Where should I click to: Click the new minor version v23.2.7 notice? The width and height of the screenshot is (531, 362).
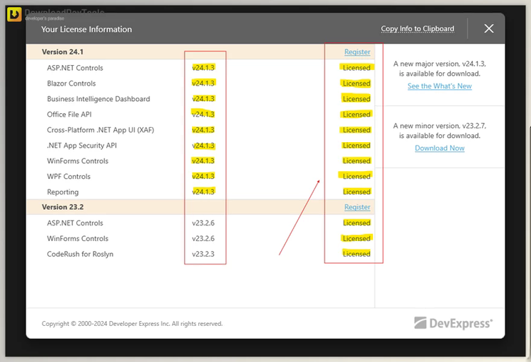440,131
